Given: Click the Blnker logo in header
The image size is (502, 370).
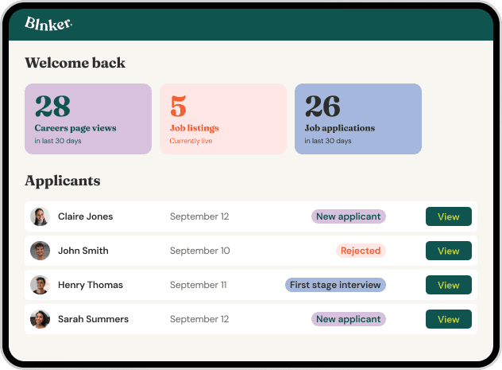Looking at the screenshot, I should pyautogui.click(x=48, y=23).
